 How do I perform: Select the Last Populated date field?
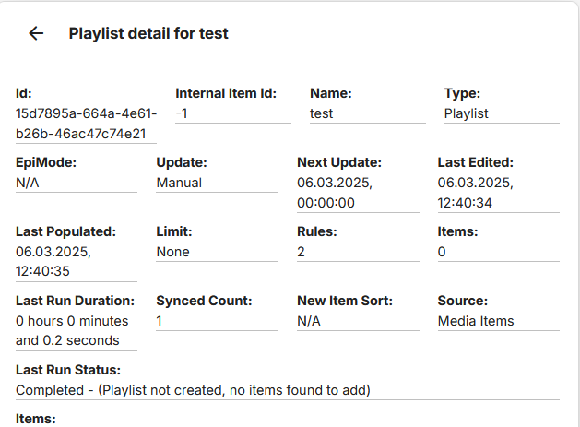click(x=76, y=262)
